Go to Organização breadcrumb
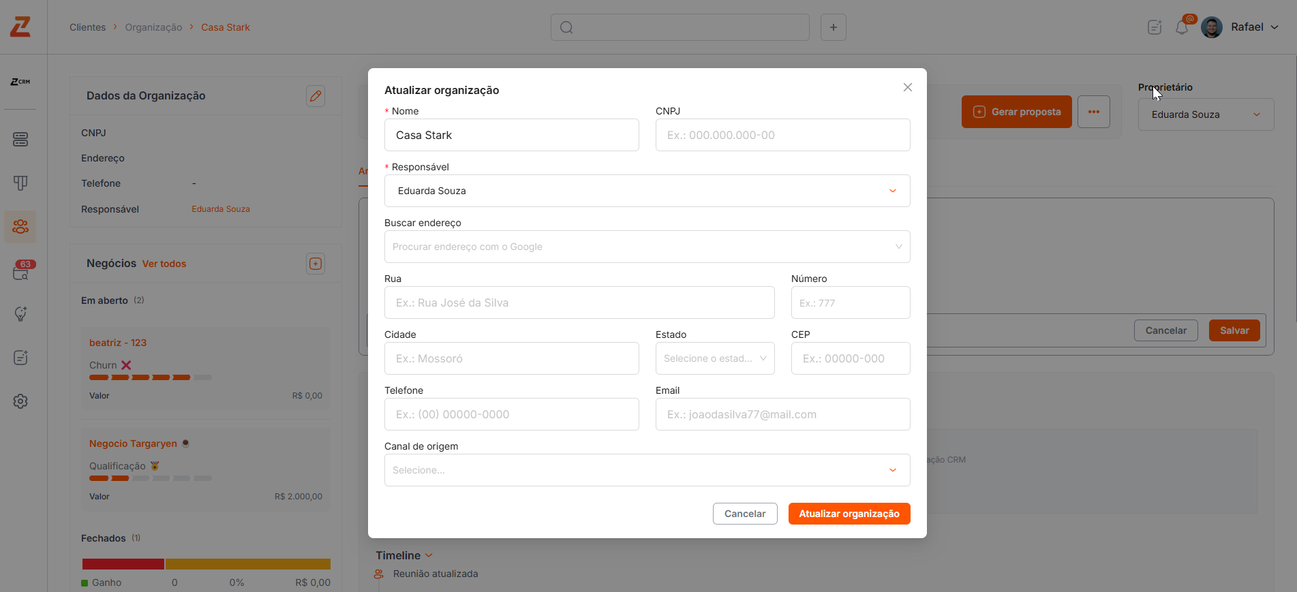This screenshot has height=592, width=1297. [153, 27]
